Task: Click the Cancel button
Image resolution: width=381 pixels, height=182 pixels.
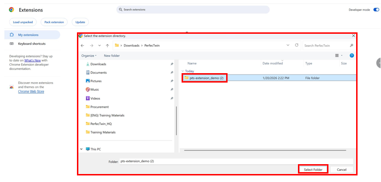Action: pos(342,170)
